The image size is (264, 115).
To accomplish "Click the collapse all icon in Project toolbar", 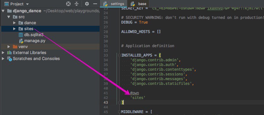I will click(x=77, y=4).
